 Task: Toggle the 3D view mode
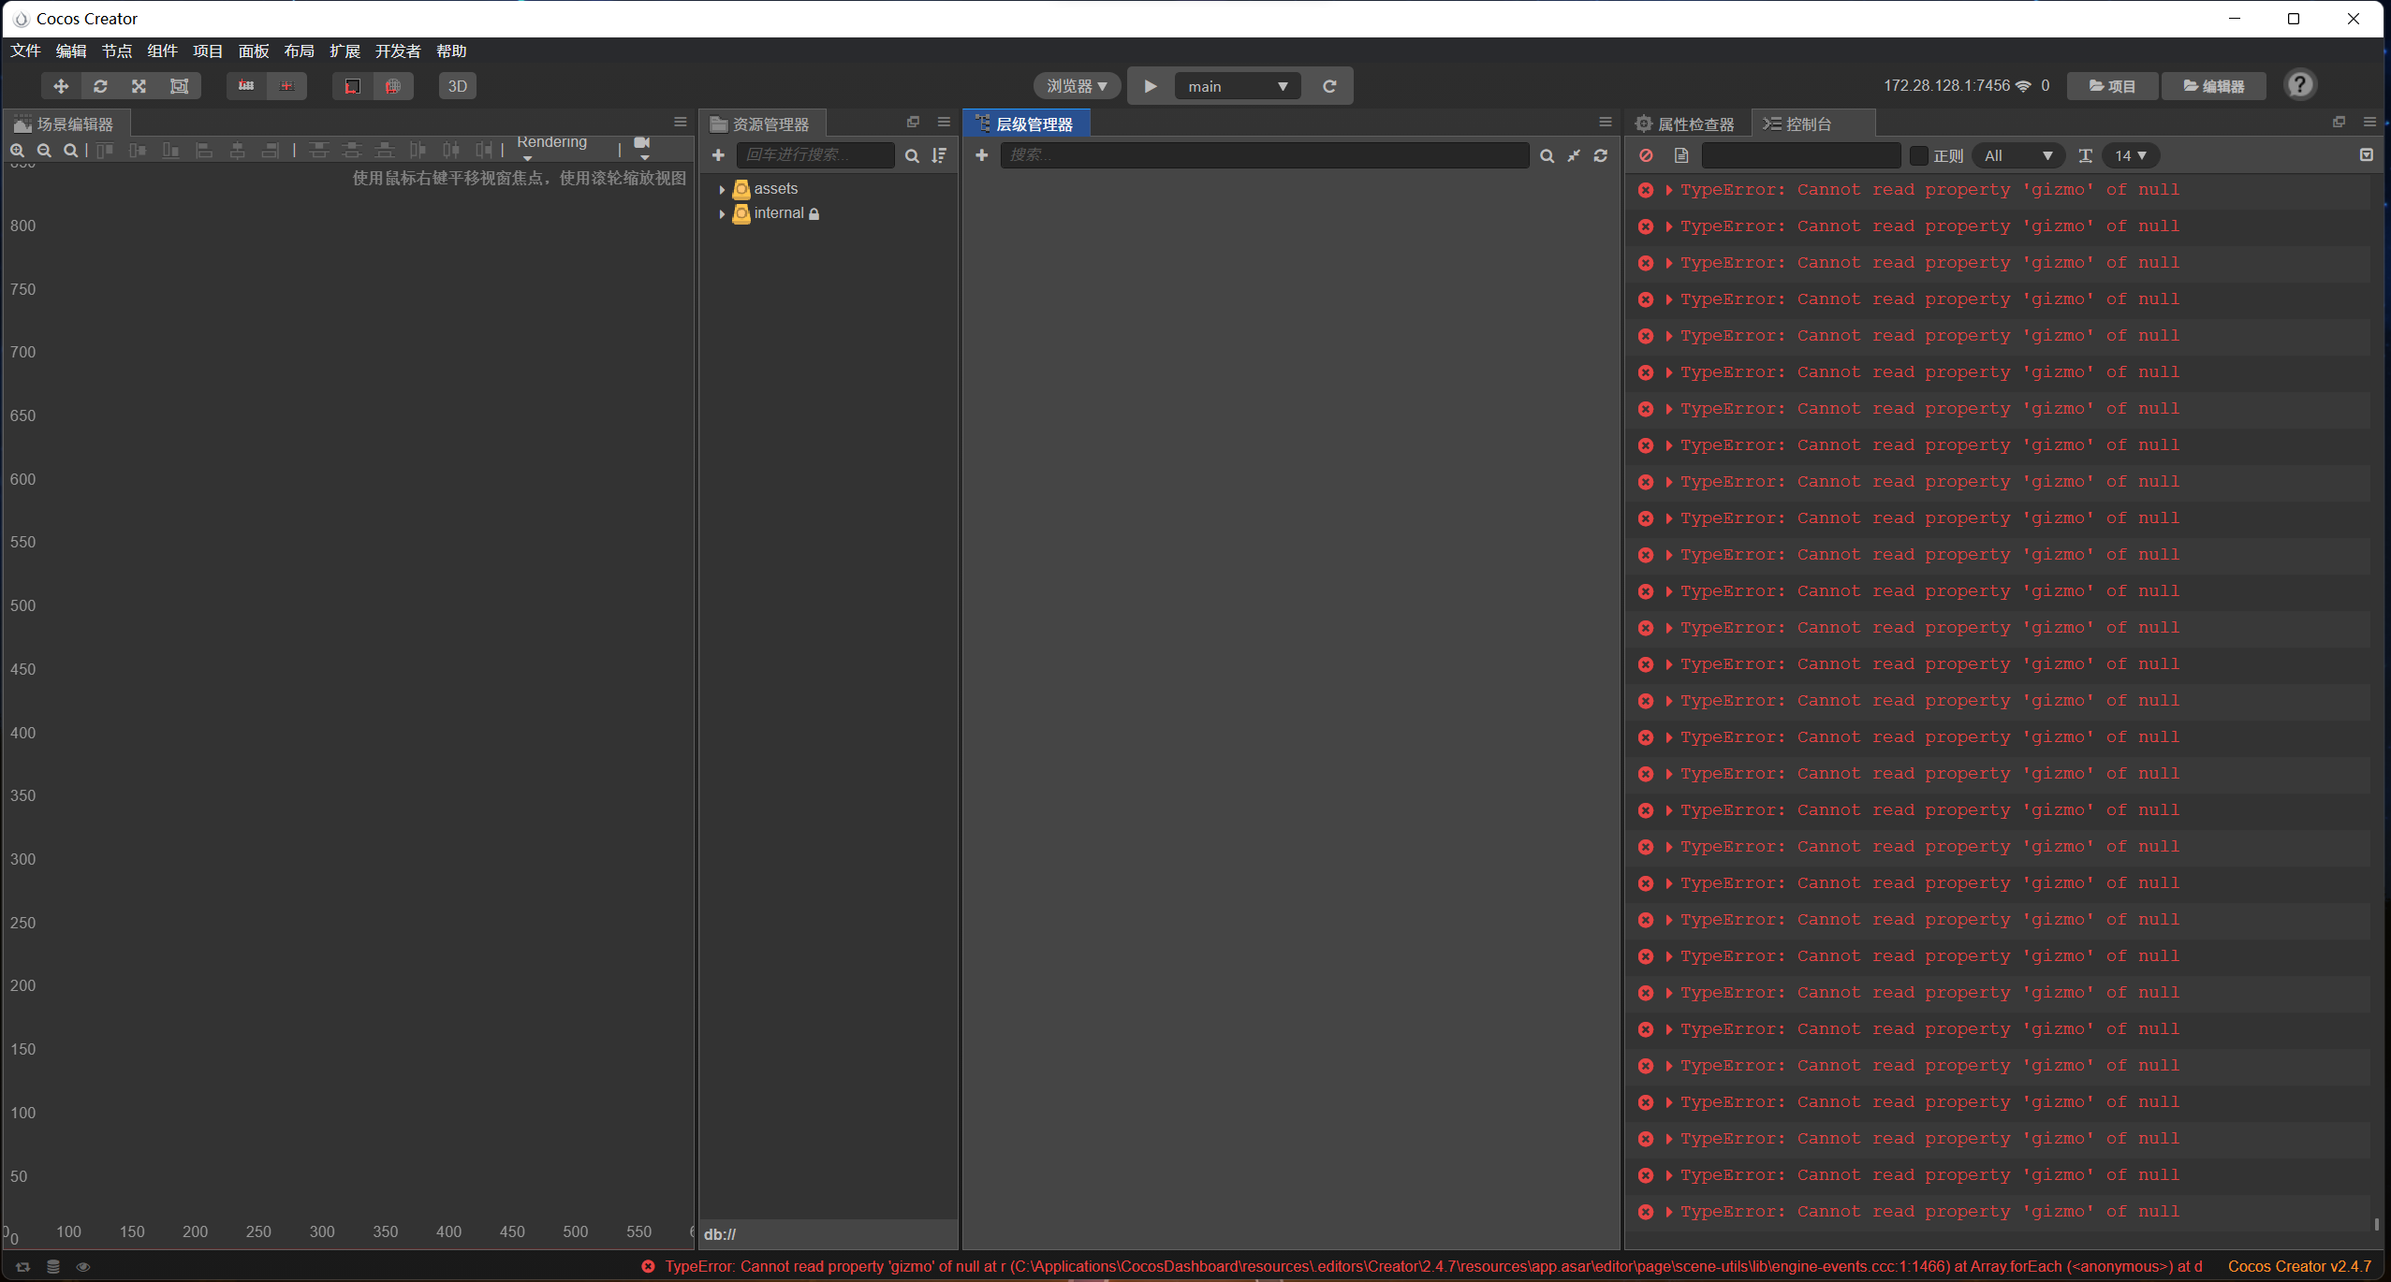[457, 86]
